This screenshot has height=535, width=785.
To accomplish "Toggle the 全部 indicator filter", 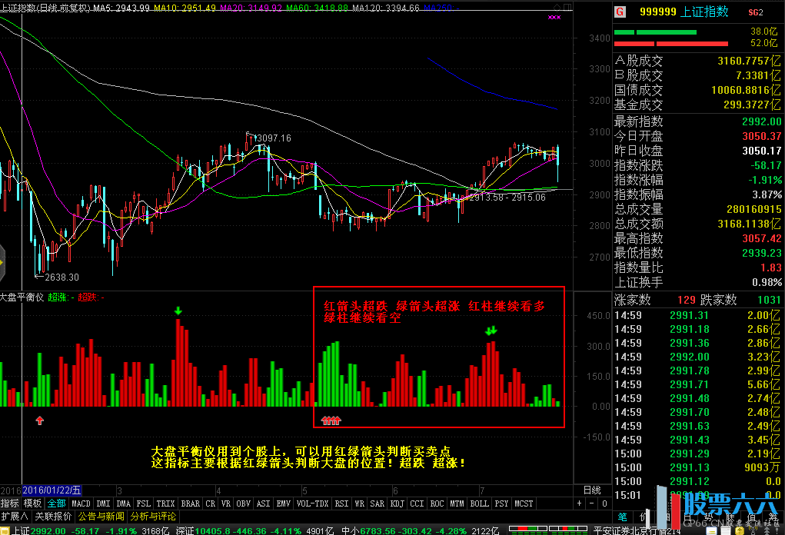I will 57,504.
